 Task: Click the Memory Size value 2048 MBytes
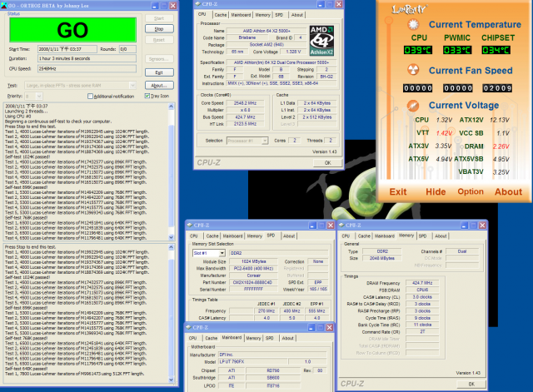coord(382,258)
